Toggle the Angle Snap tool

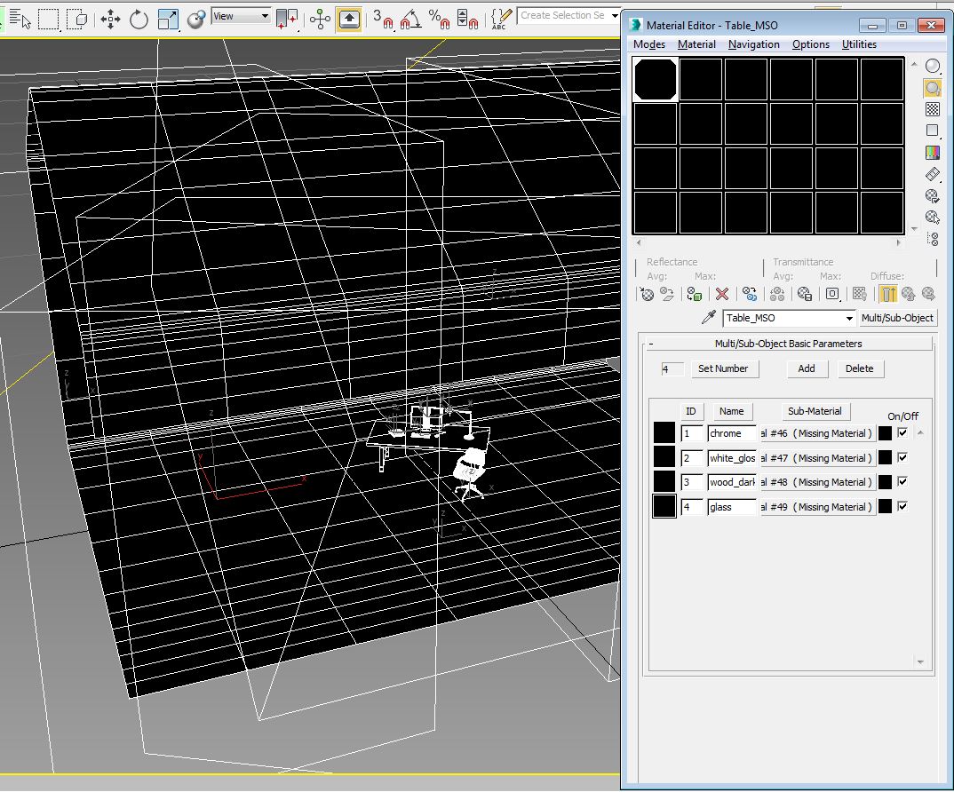click(409, 19)
